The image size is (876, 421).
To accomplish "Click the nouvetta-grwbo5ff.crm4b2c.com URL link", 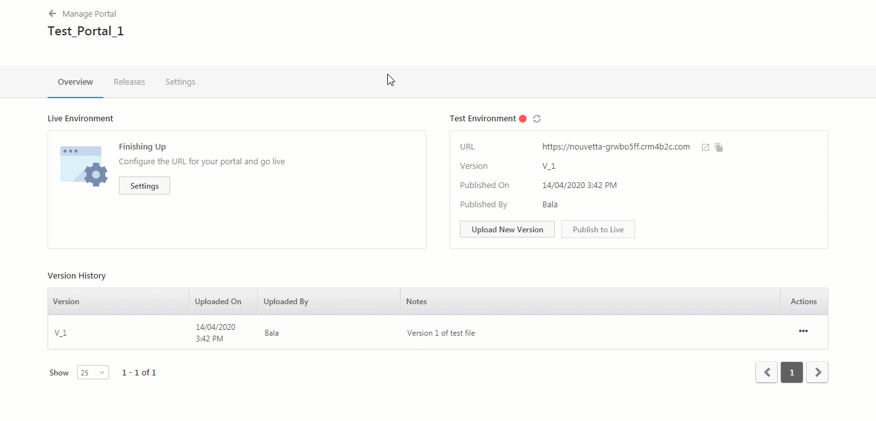I will pos(616,146).
